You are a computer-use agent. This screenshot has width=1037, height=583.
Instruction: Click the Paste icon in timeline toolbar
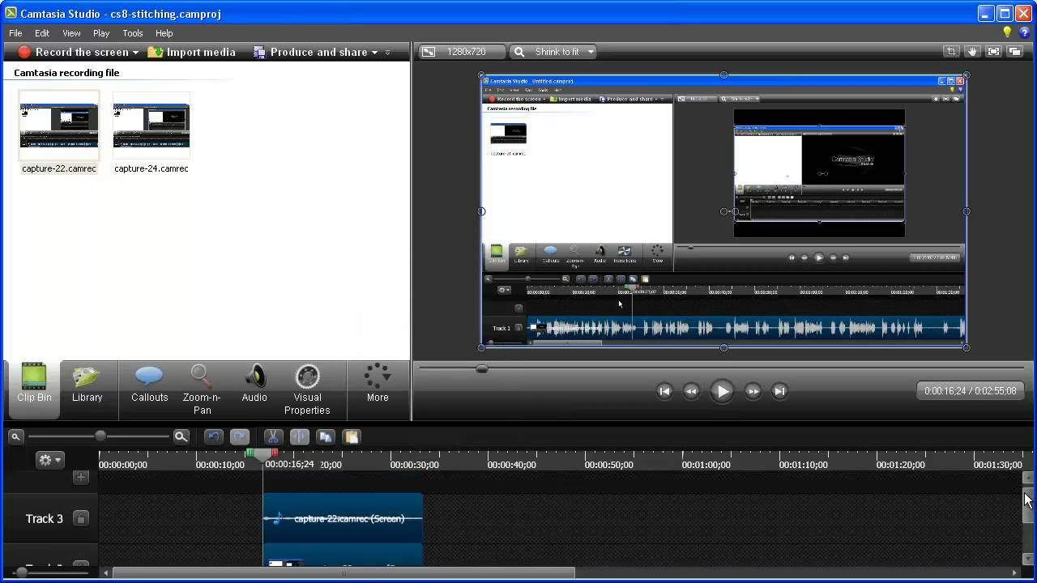[351, 436]
